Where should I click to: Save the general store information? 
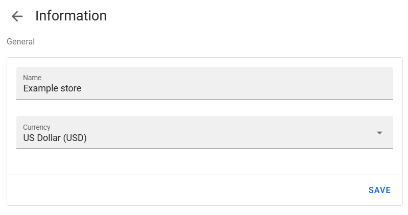[379, 190]
